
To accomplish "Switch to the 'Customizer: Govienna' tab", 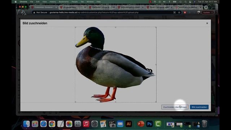I will (44, 7).
